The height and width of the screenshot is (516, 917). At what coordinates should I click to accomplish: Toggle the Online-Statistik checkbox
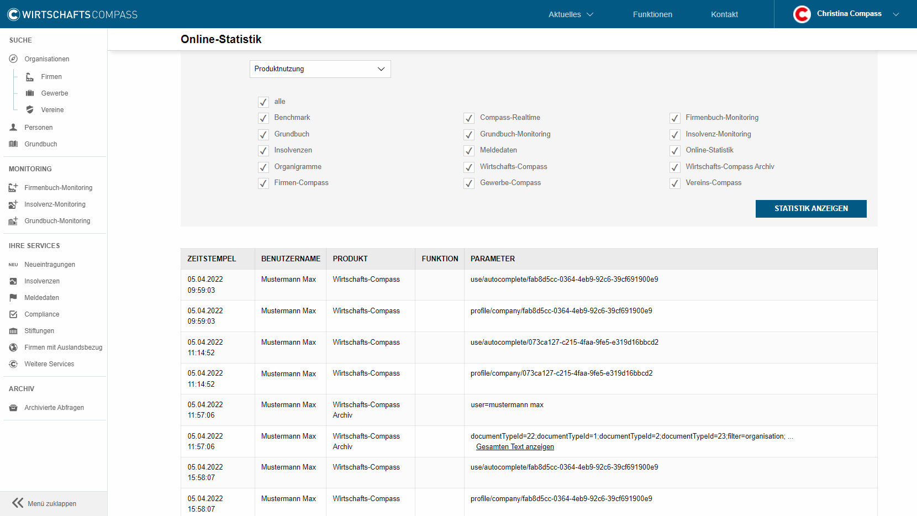pos(675,151)
